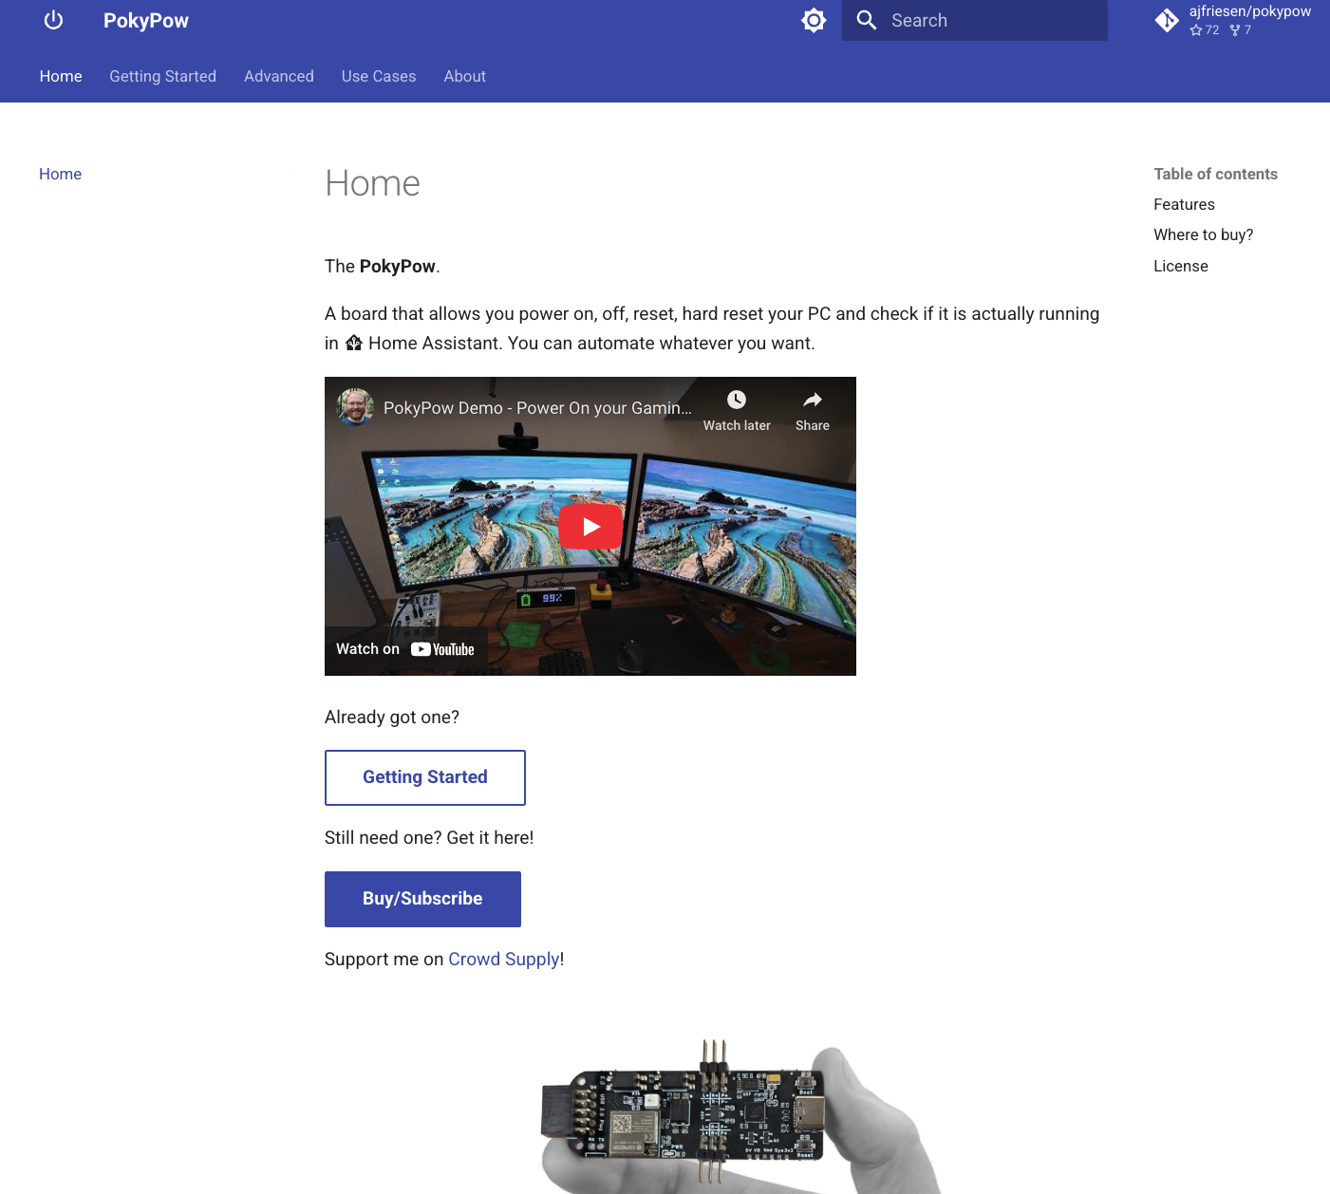Click the video channel avatar
This screenshot has width=1330, height=1194.
pyautogui.click(x=355, y=407)
